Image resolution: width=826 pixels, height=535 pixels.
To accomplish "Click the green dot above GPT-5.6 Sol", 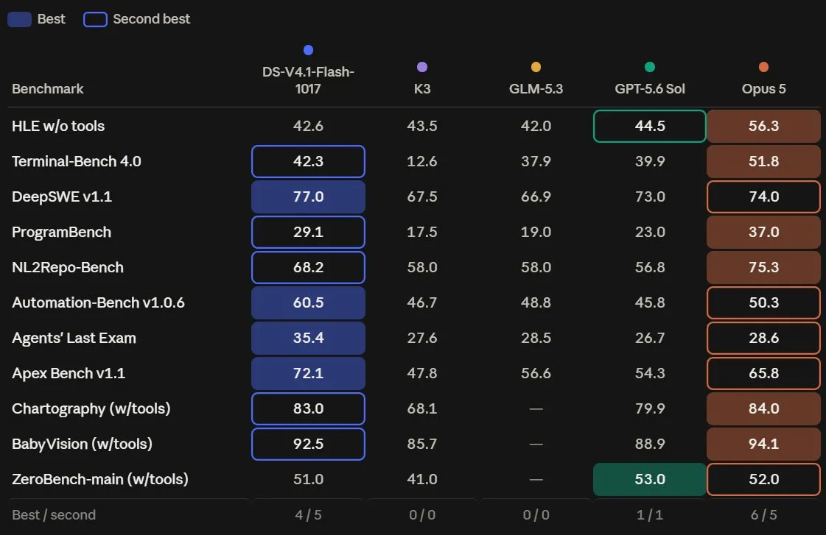I will [x=650, y=67].
